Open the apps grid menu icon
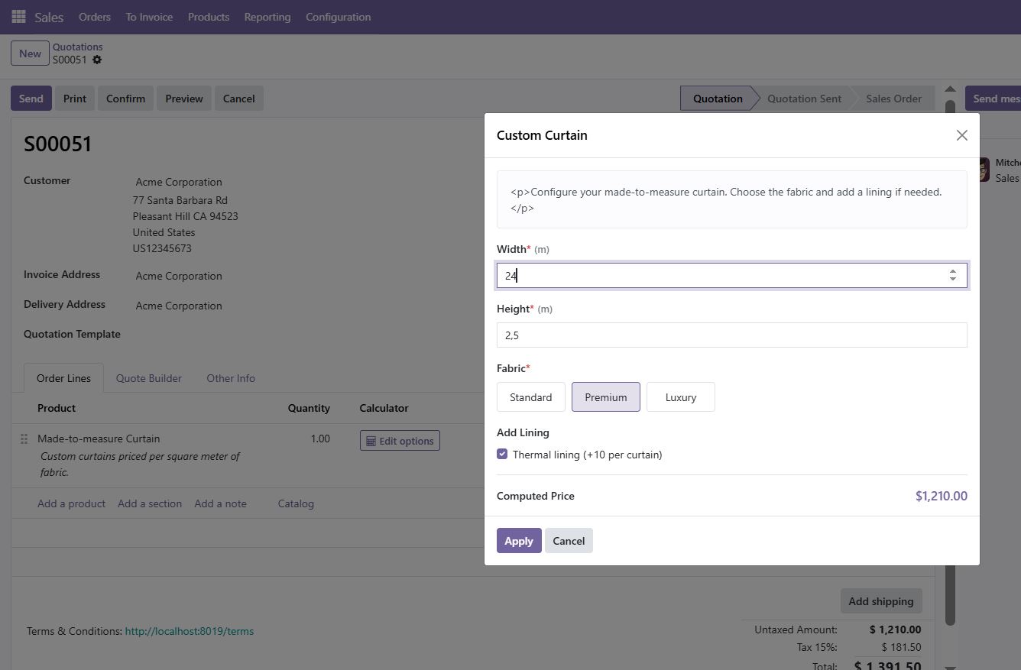The image size is (1021, 670). point(18,16)
